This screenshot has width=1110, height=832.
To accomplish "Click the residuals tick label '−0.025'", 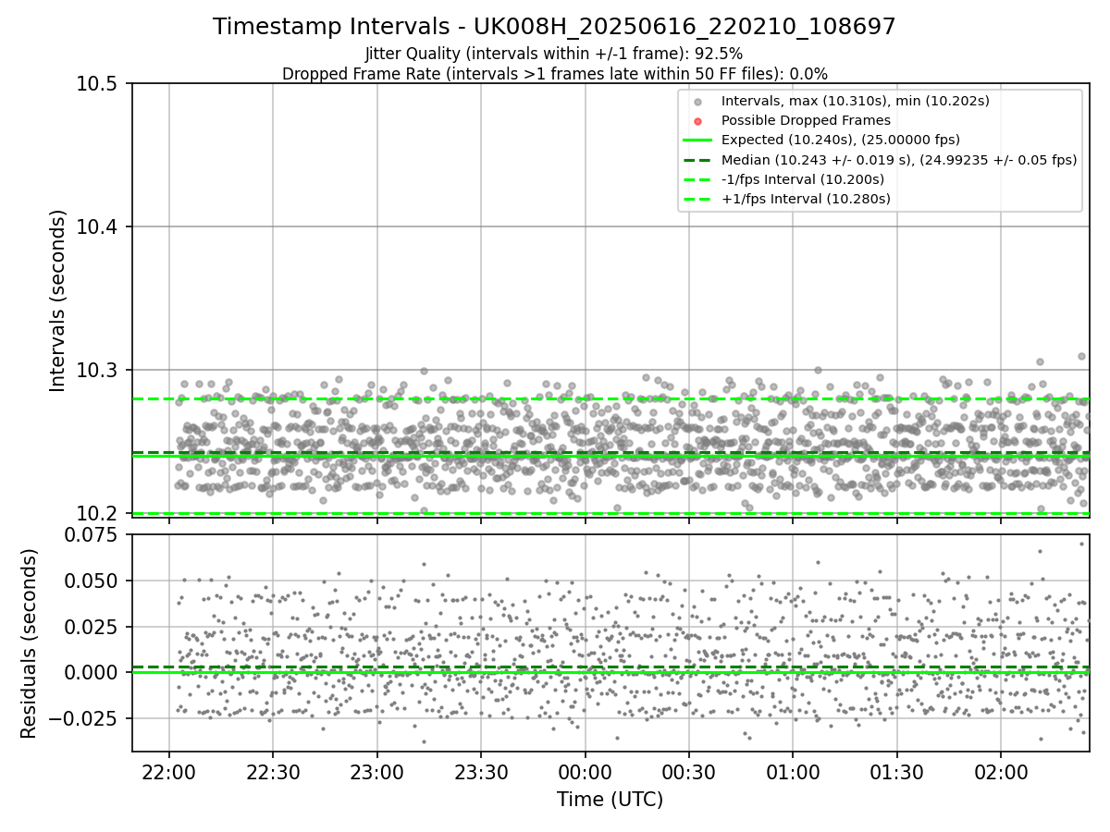I will (84, 718).
